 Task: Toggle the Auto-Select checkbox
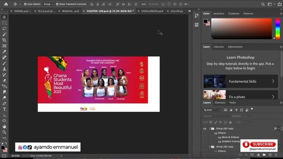click(25, 4)
